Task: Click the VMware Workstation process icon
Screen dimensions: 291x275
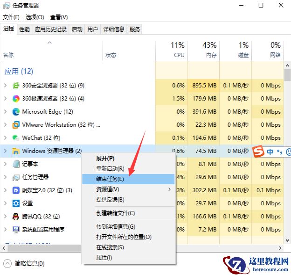Action: tap(16, 125)
